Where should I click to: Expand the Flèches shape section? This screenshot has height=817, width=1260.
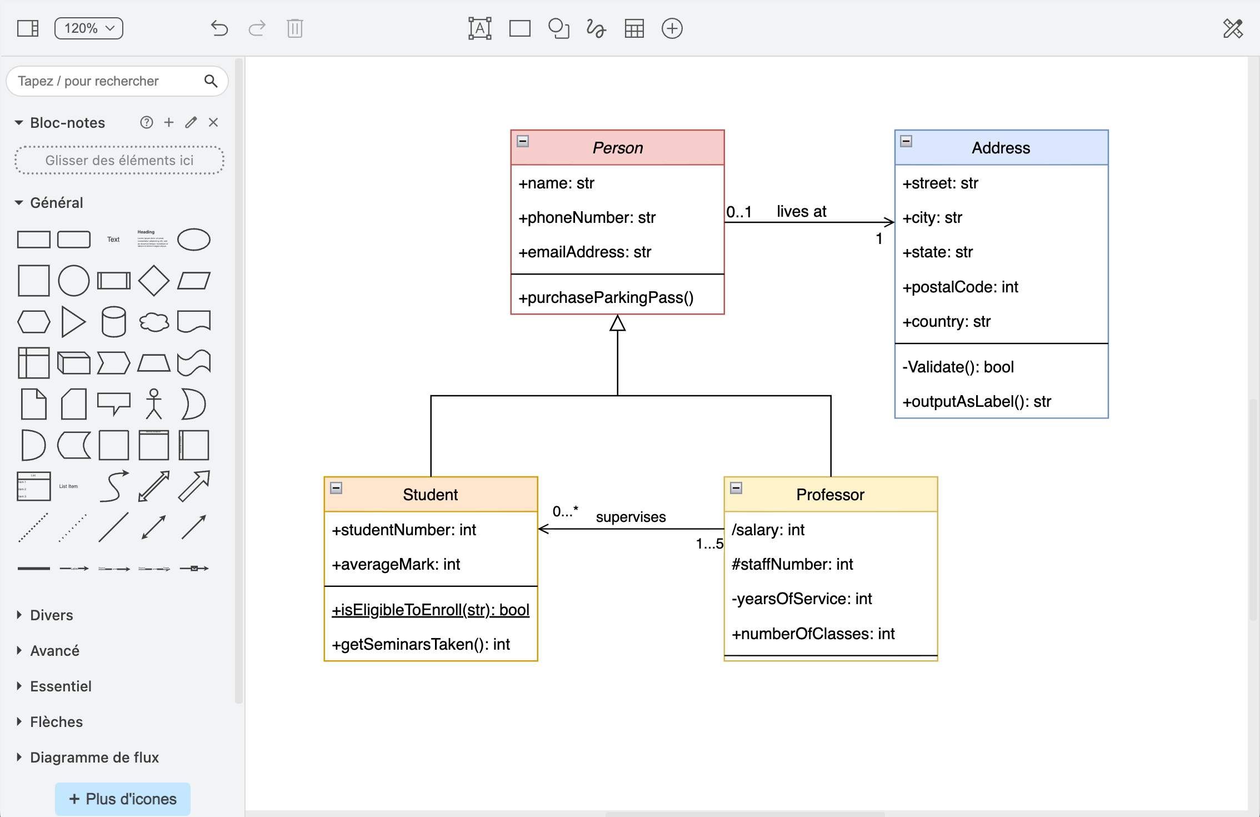[x=56, y=722]
